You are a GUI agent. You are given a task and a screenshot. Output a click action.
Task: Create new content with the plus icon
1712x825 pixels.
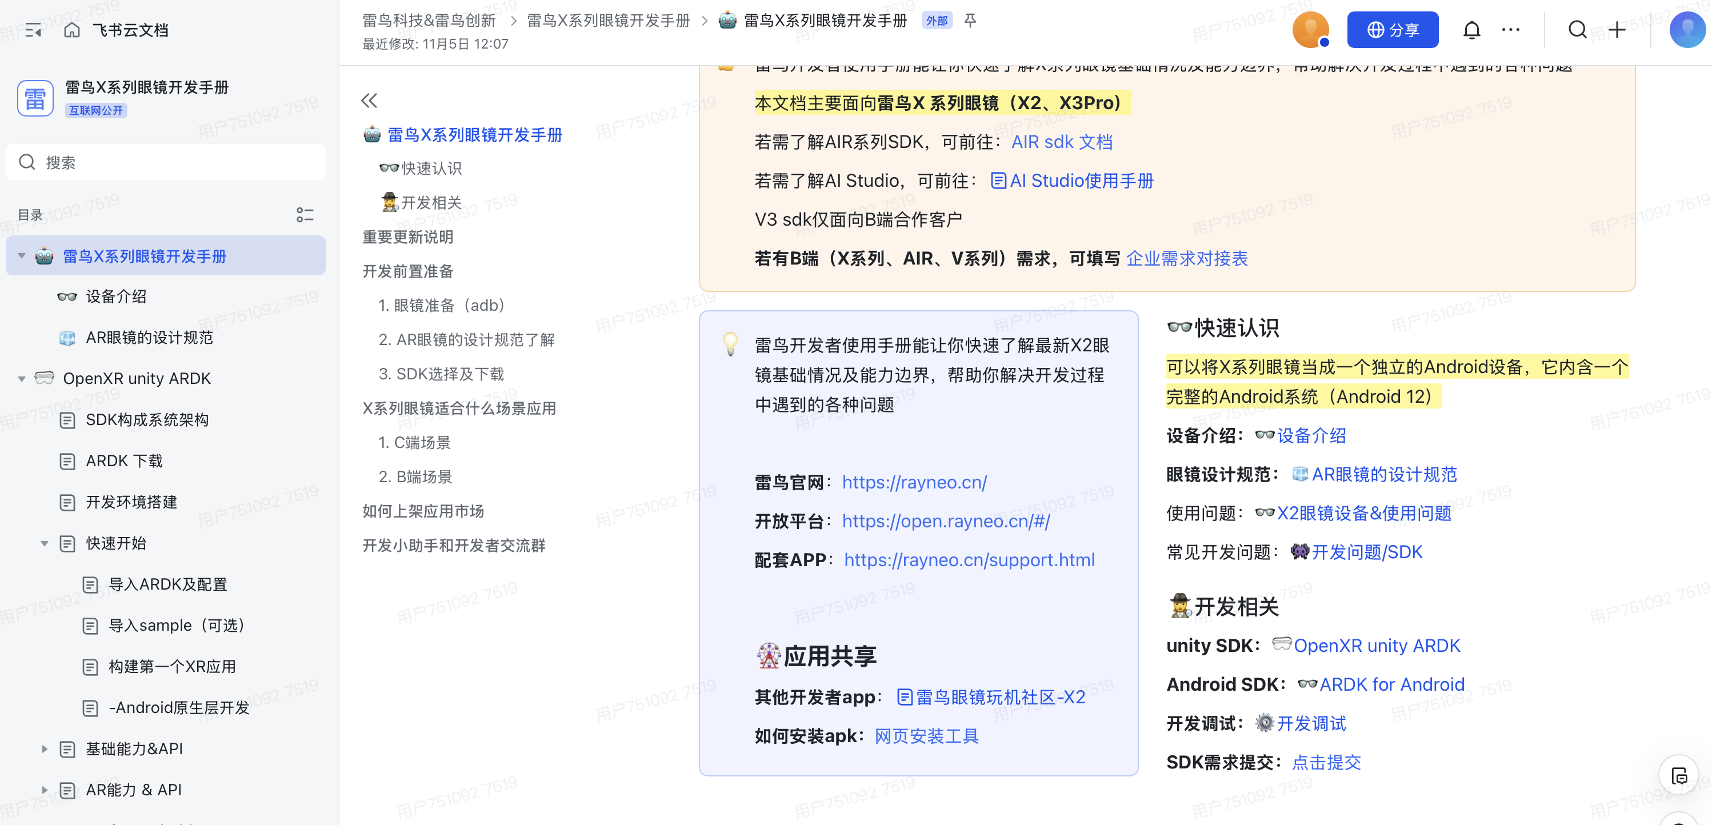pos(1618,29)
